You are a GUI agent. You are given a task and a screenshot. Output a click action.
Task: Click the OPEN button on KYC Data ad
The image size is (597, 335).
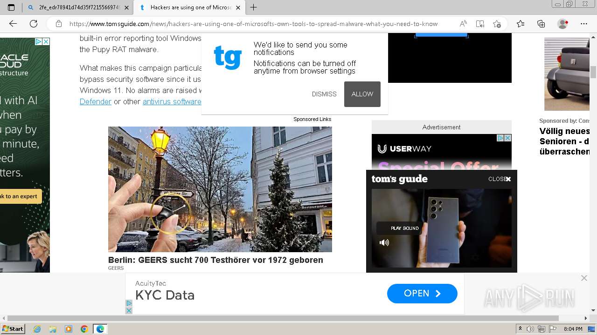pyautogui.click(x=422, y=294)
